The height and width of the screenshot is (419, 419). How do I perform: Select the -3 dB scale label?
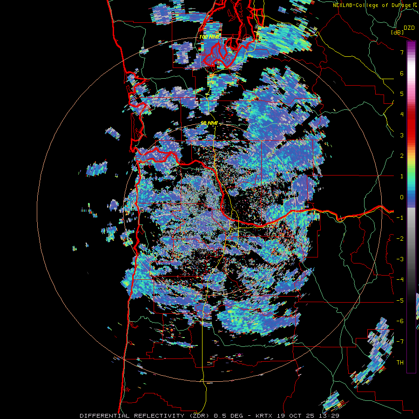400,259
